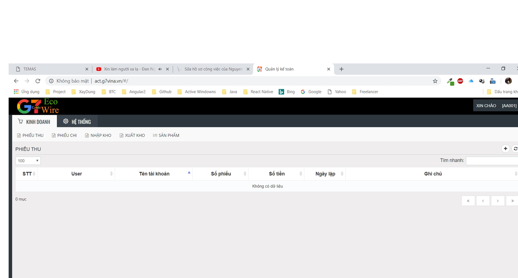Open the color picker eyedropper extension
This screenshot has height=278, width=518.
coord(450,81)
